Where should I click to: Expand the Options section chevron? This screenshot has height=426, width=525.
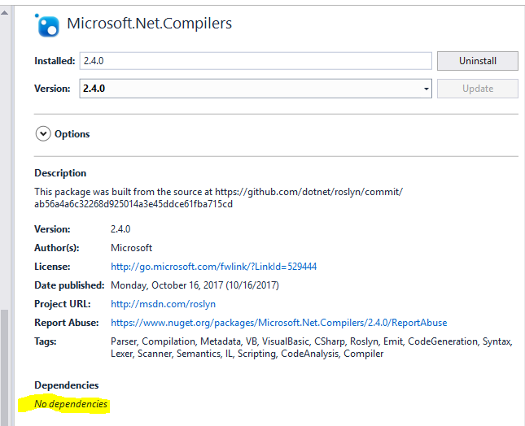[x=43, y=134]
